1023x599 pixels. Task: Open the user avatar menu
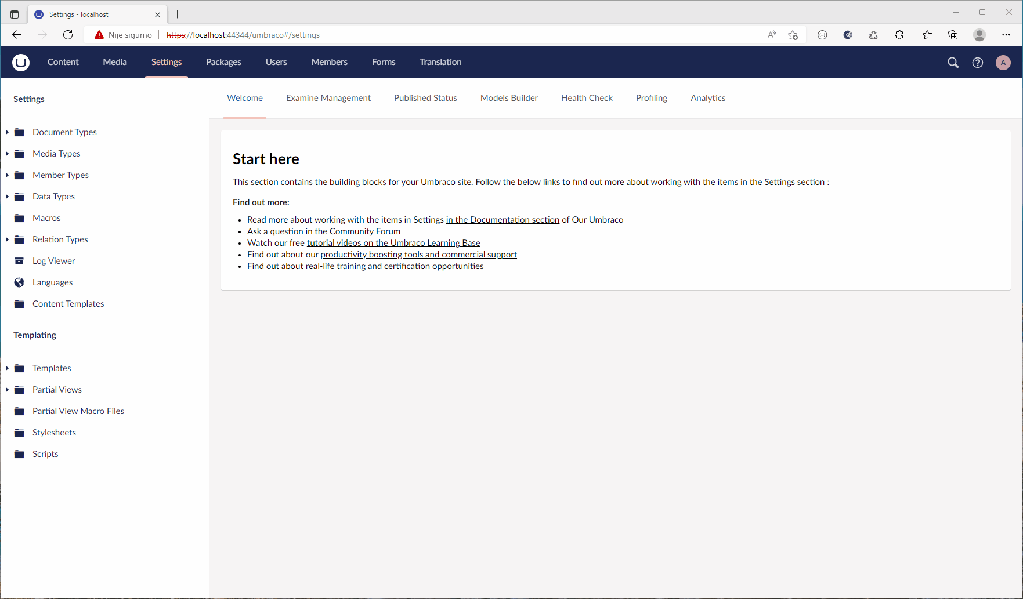pyautogui.click(x=1003, y=63)
